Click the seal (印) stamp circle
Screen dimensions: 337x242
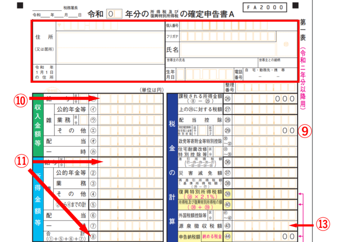[x=286, y=44]
